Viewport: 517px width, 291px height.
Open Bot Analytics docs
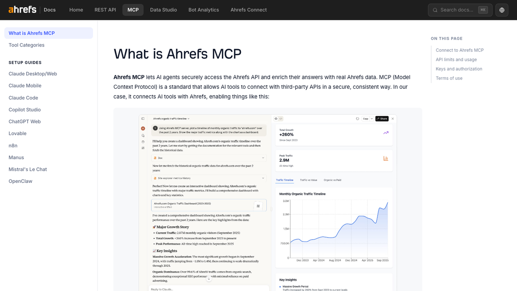click(204, 10)
